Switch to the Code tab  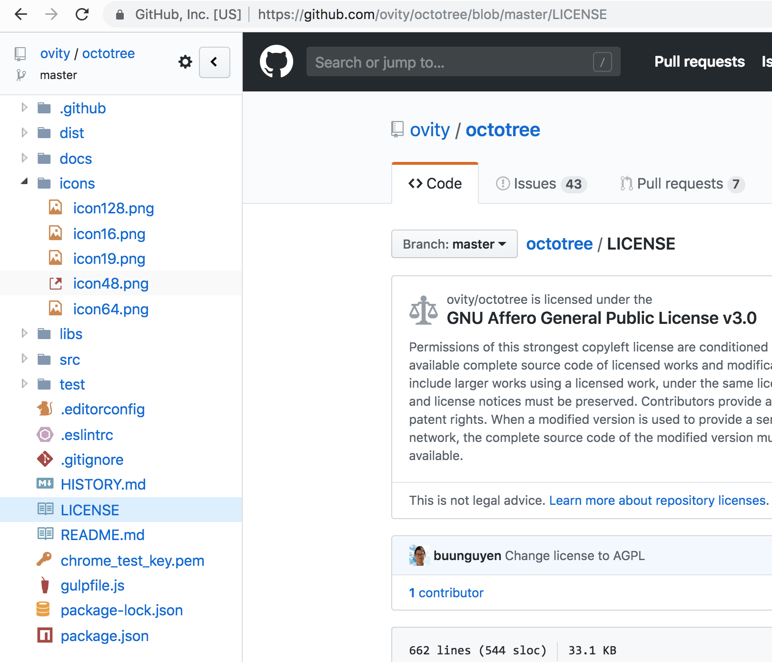(435, 183)
